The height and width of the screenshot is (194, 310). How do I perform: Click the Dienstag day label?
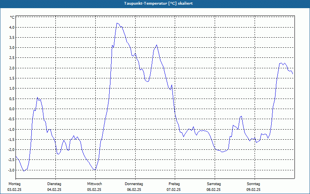click(54, 184)
